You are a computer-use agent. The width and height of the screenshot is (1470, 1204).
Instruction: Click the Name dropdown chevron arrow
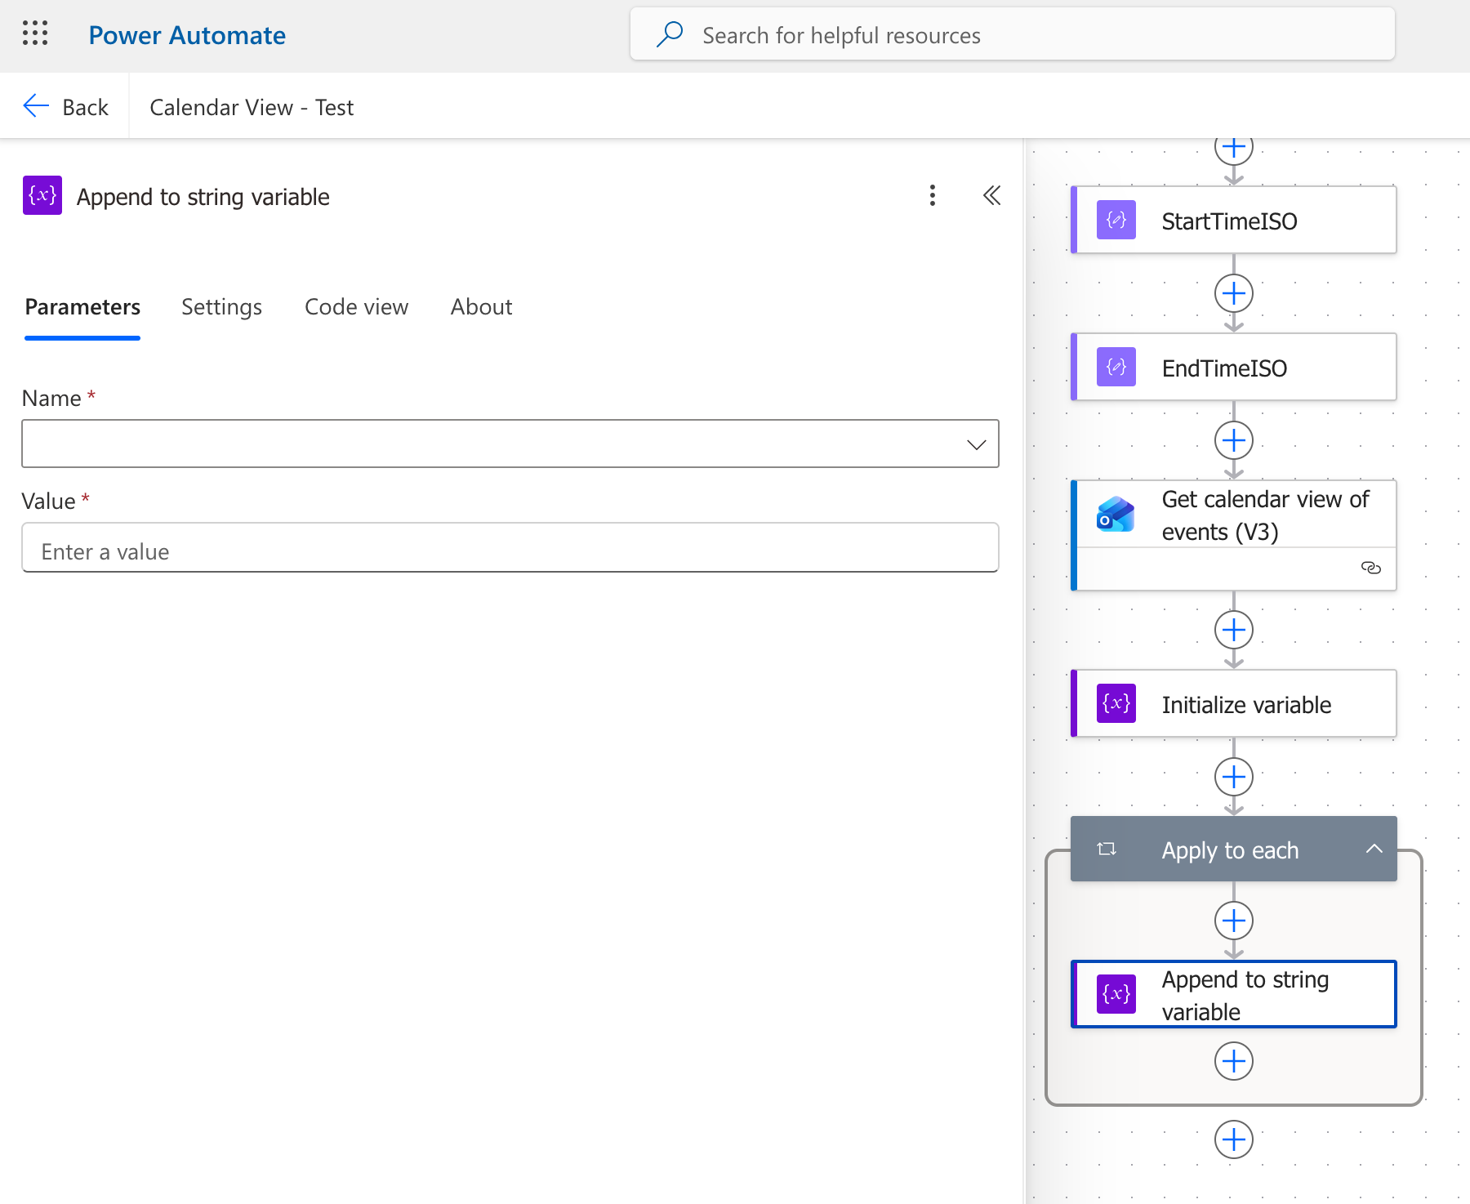tap(977, 444)
